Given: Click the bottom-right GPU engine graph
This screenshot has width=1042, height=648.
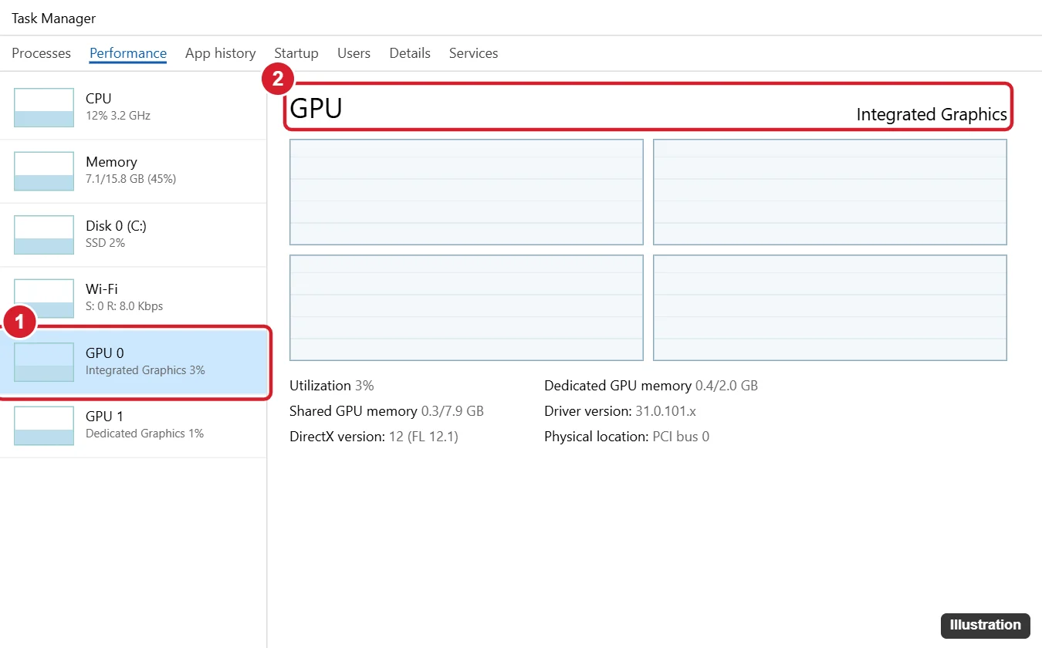Looking at the screenshot, I should click(x=830, y=308).
